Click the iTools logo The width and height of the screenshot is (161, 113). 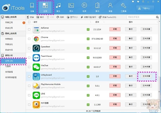coord(13,8)
